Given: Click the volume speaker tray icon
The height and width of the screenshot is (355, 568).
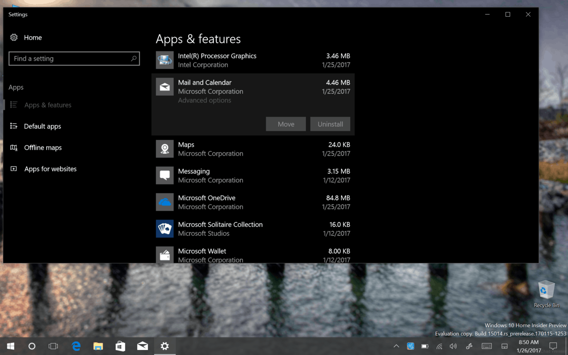Looking at the screenshot, I should pos(453,346).
